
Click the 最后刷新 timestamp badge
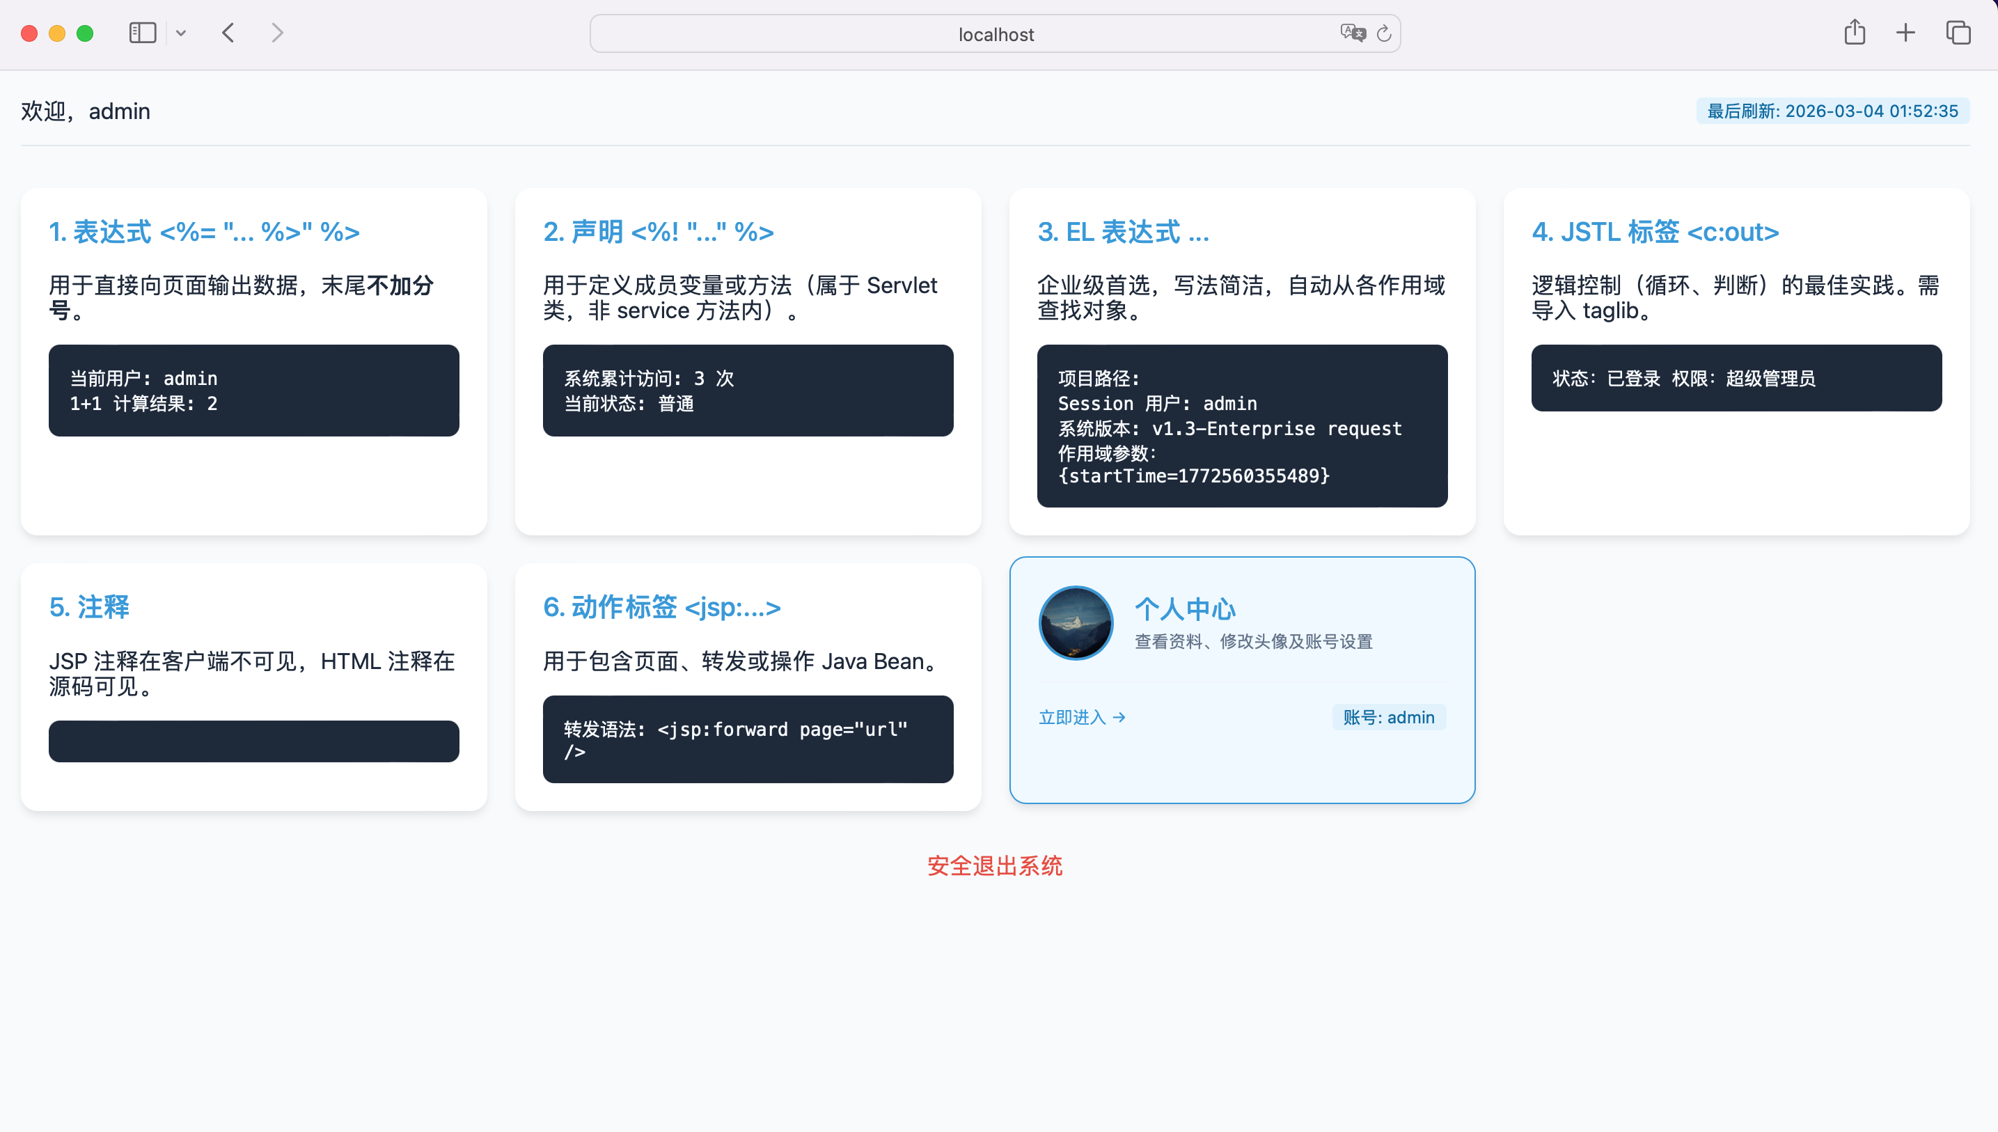pyautogui.click(x=1832, y=111)
